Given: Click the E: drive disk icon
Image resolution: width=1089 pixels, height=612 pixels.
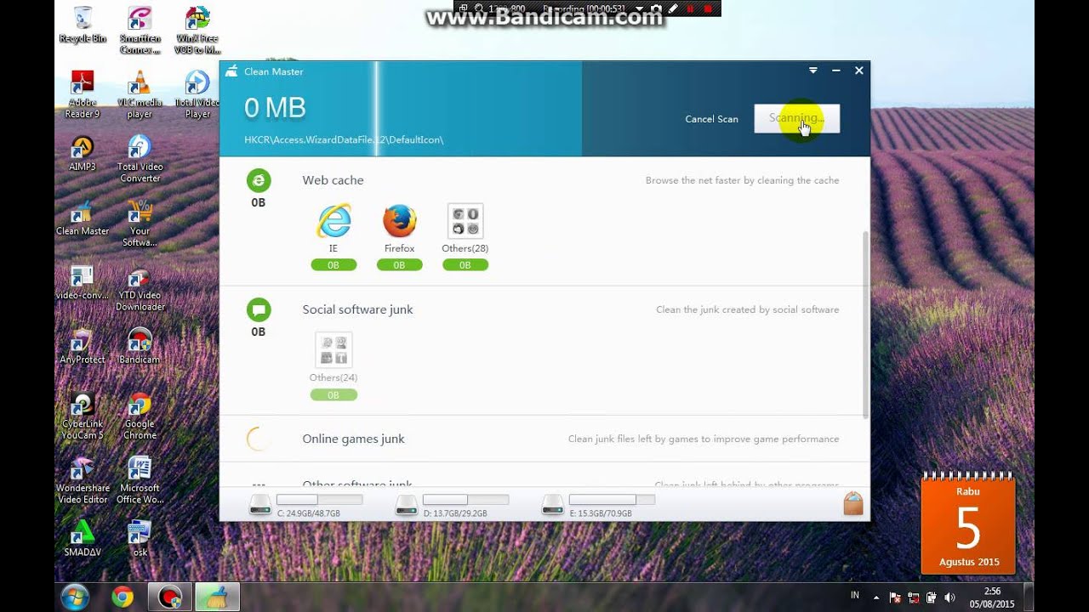Looking at the screenshot, I should tap(553, 506).
